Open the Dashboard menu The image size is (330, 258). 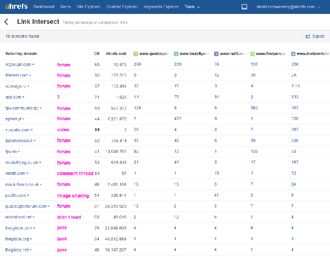coord(44,7)
